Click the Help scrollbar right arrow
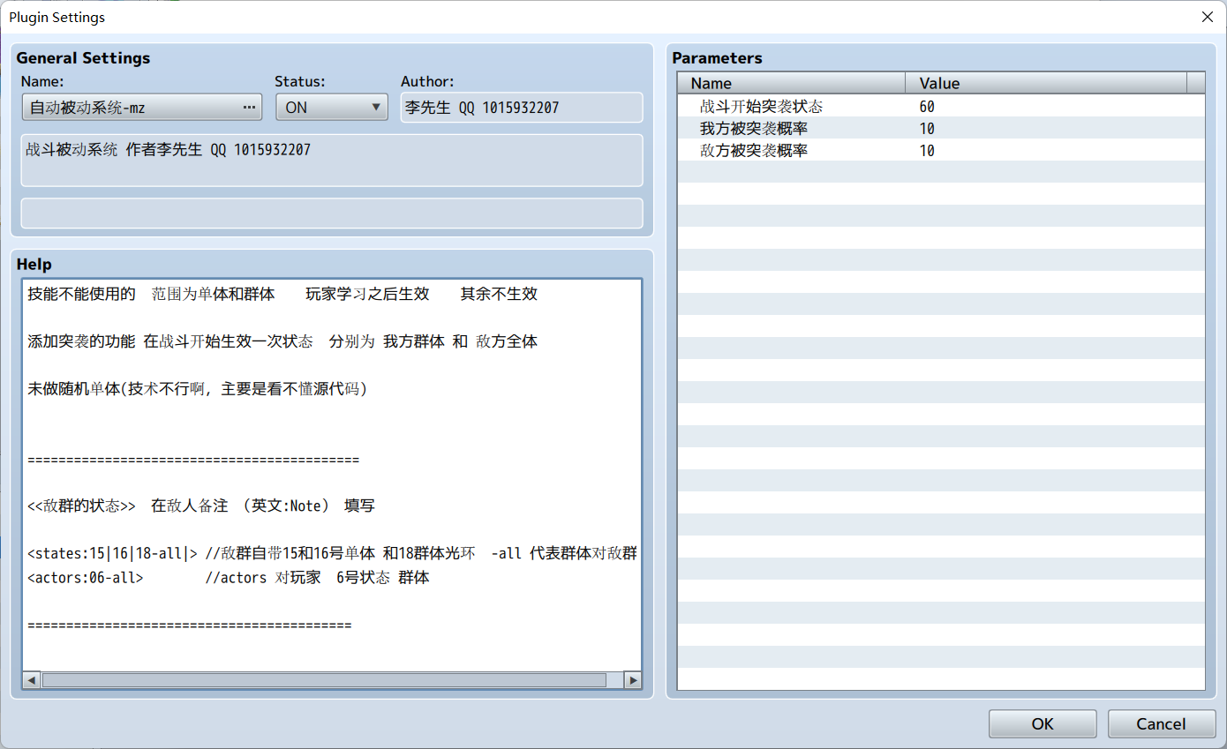Viewport: 1227px width, 749px height. pyautogui.click(x=632, y=680)
